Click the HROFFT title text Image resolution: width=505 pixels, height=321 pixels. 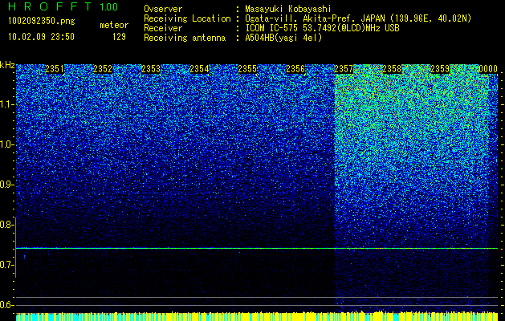[x=50, y=6]
